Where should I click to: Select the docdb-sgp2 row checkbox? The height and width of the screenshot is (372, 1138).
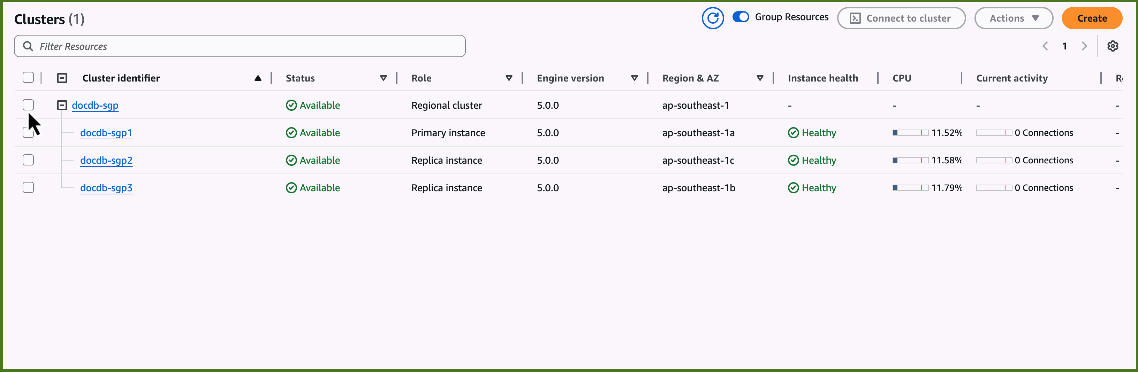(x=28, y=160)
